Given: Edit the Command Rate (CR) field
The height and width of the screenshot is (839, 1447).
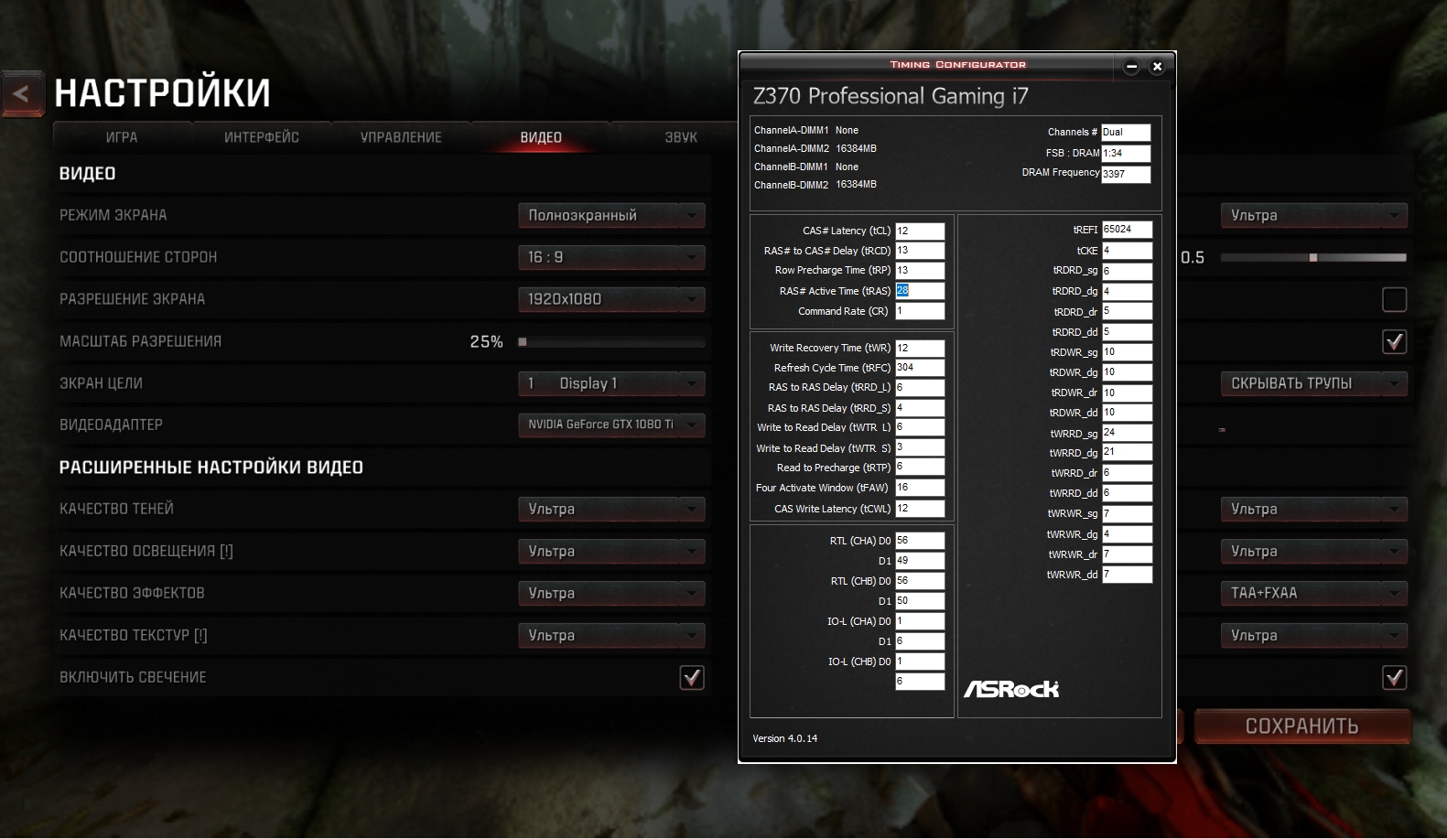Looking at the screenshot, I should coord(920,311).
